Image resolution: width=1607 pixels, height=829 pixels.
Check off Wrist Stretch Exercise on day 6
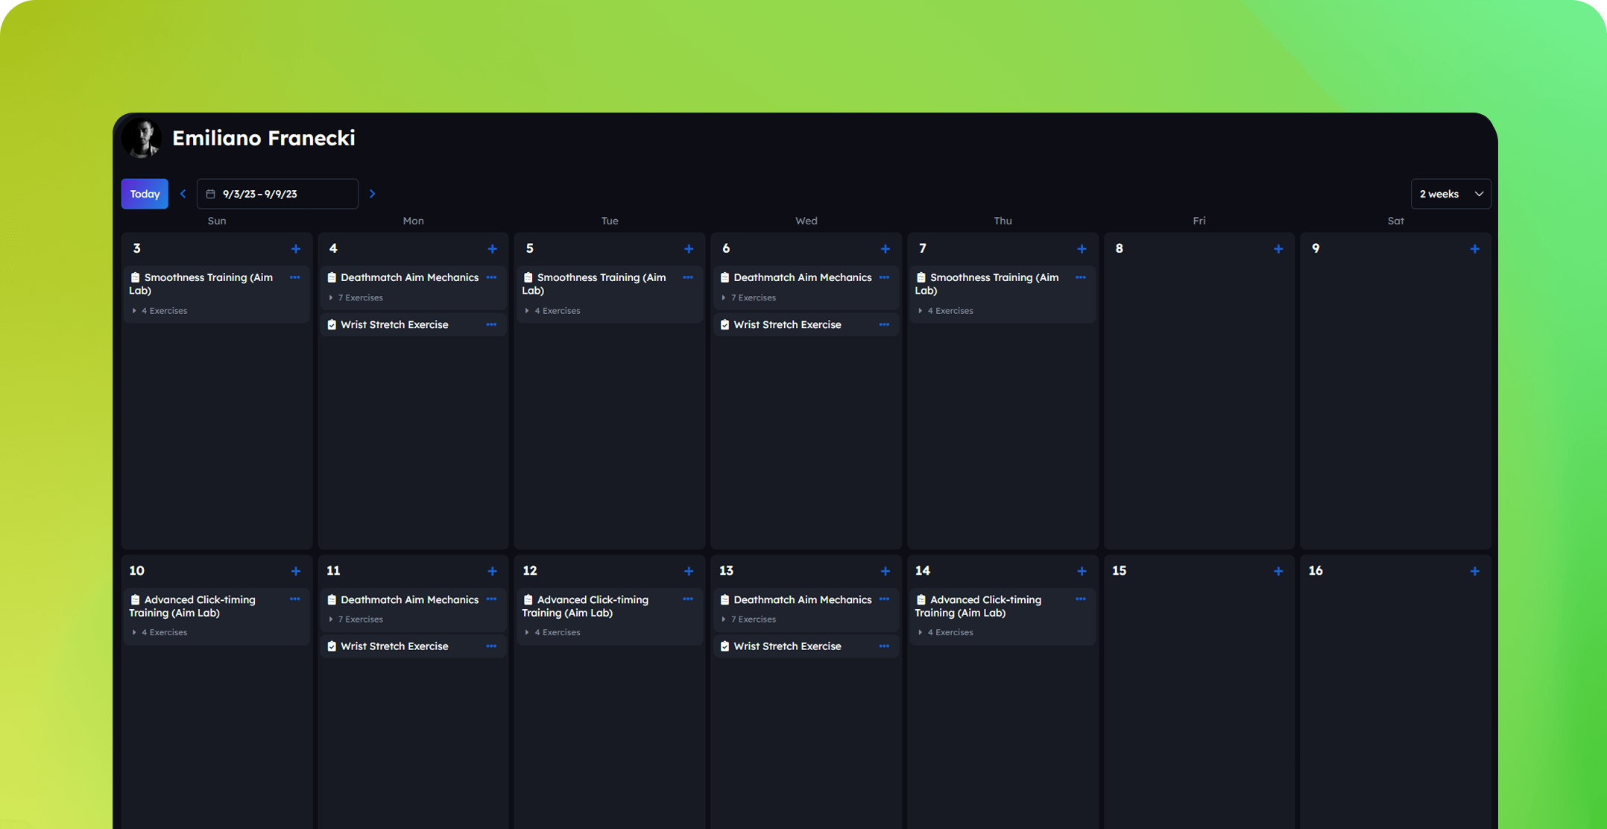[x=724, y=325]
